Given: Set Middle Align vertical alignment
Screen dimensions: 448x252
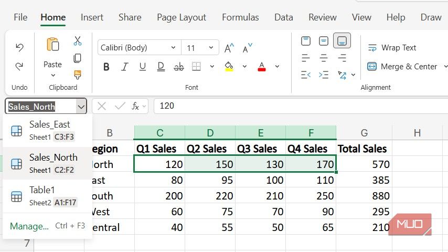Looking at the screenshot, I should [324, 41].
